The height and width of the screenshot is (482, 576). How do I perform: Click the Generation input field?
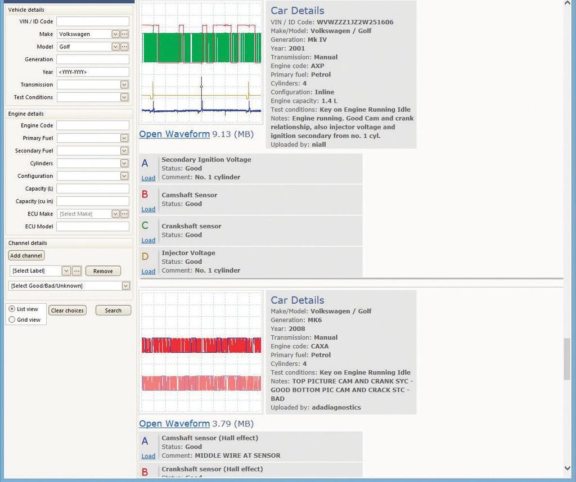coord(93,59)
